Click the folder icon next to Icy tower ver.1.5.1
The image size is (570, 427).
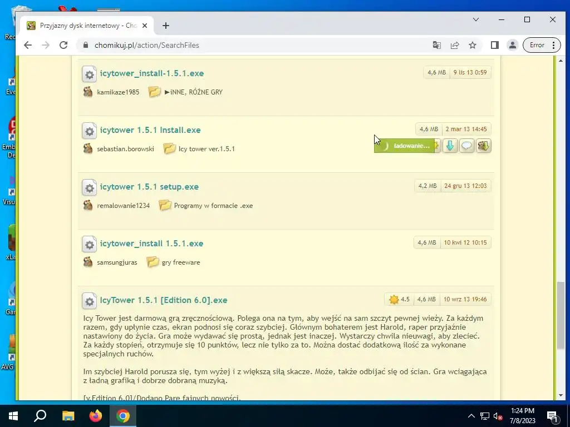169,148
